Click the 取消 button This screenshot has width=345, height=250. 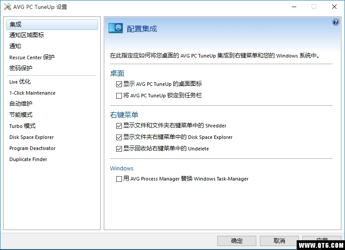pos(279,241)
